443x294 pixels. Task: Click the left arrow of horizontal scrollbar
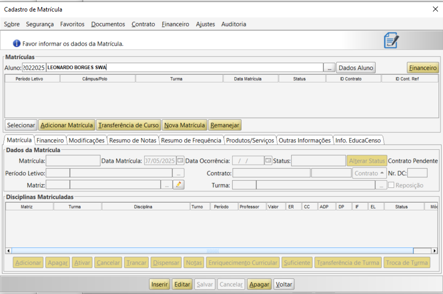(x=9, y=250)
